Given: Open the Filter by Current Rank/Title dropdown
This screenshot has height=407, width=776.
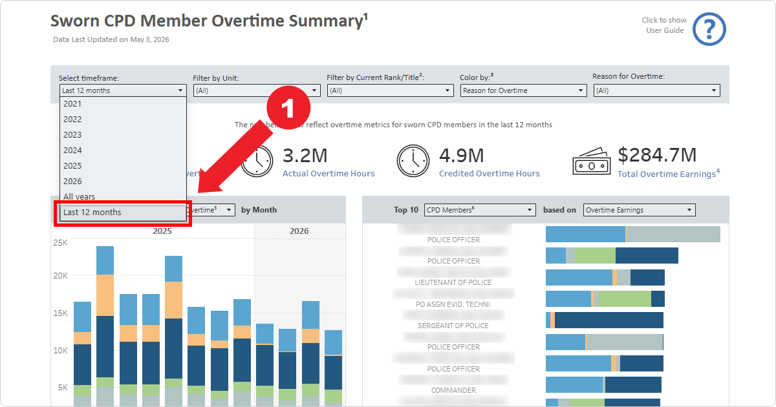Looking at the screenshot, I should coord(391,90).
